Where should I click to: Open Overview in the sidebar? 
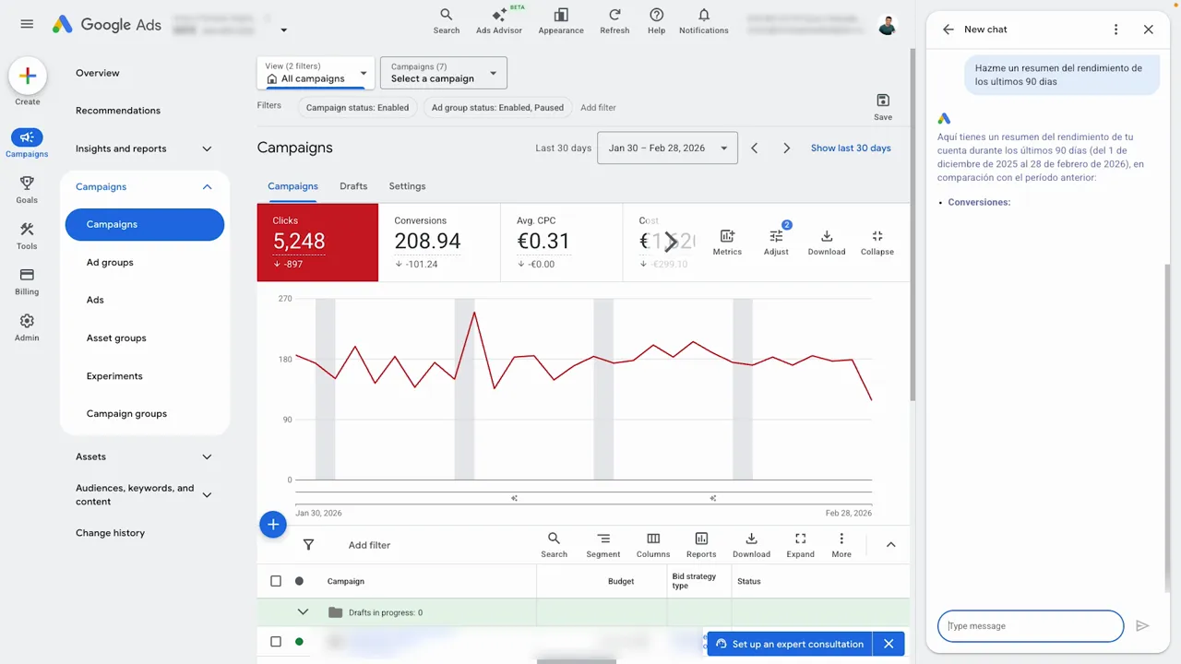click(98, 73)
